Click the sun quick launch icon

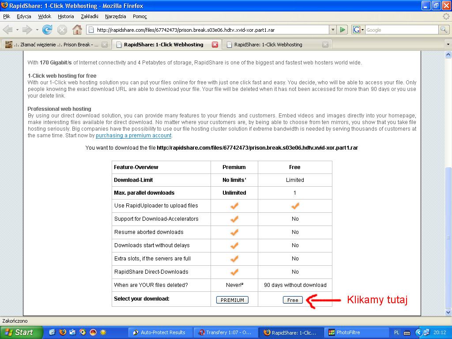(103, 332)
